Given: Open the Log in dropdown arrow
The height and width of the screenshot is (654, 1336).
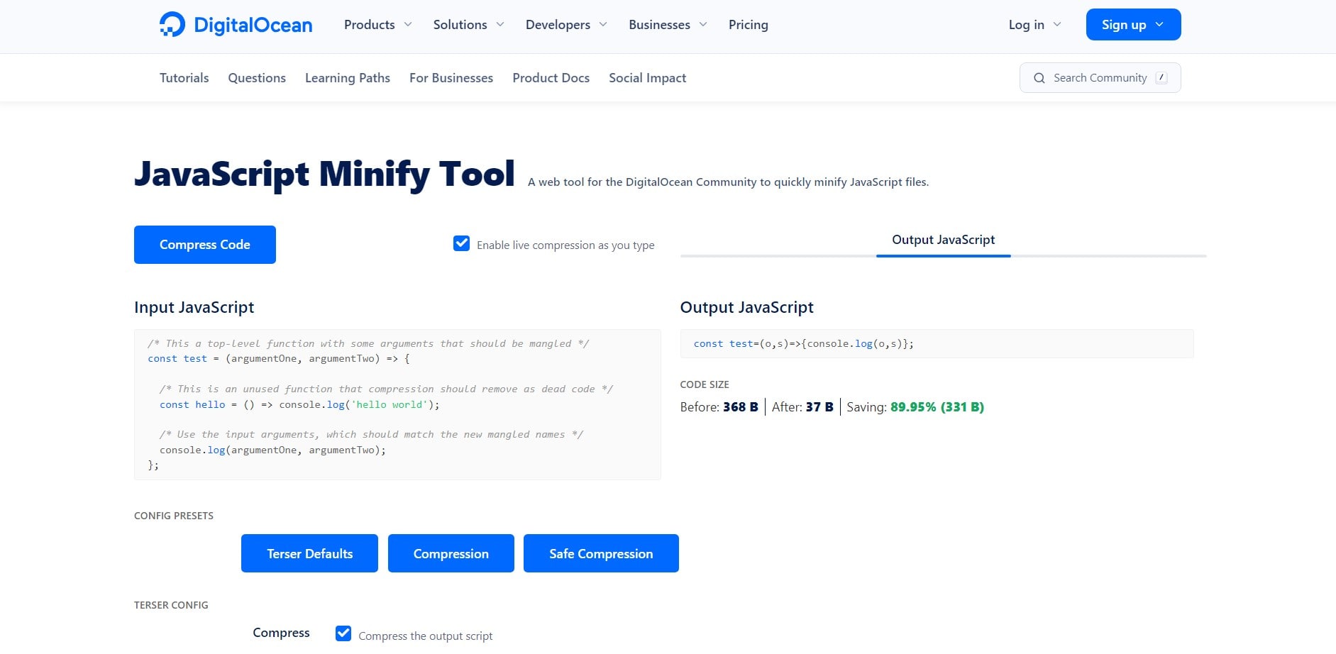Looking at the screenshot, I should [x=1056, y=24].
